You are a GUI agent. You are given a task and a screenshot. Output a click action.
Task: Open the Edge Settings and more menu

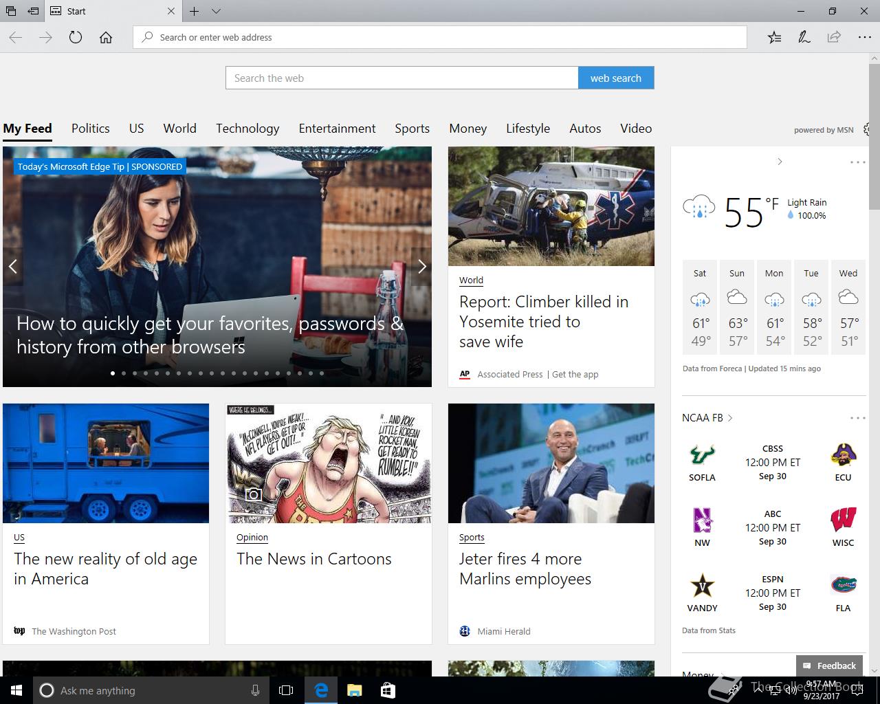tap(864, 37)
